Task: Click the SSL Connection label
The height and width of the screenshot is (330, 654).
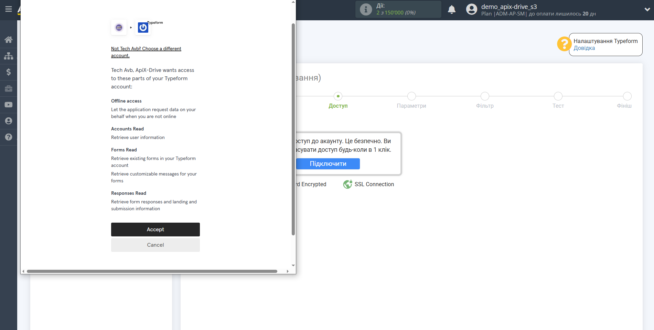Action: 374,184
